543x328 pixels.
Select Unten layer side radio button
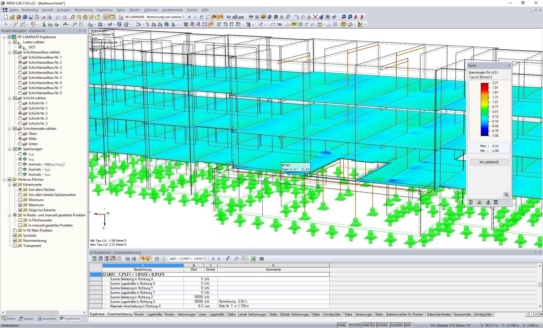20,144
